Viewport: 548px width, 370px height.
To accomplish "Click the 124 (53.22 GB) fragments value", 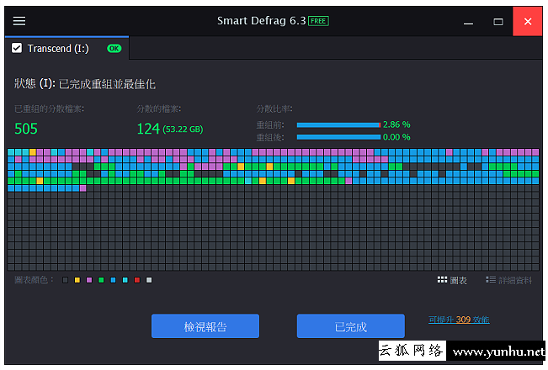I will (170, 129).
